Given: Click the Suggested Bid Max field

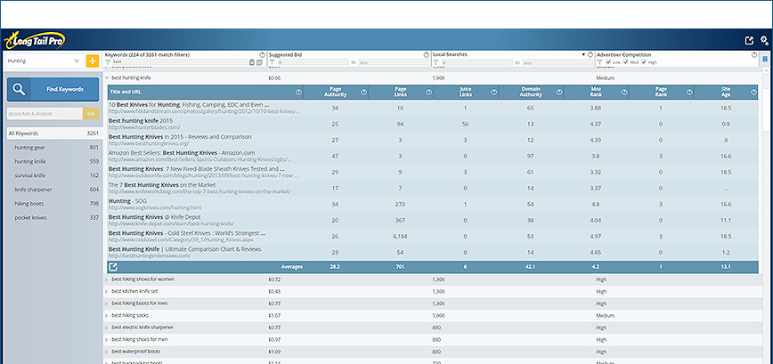Looking at the screenshot, I should pyautogui.click(x=394, y=62).
